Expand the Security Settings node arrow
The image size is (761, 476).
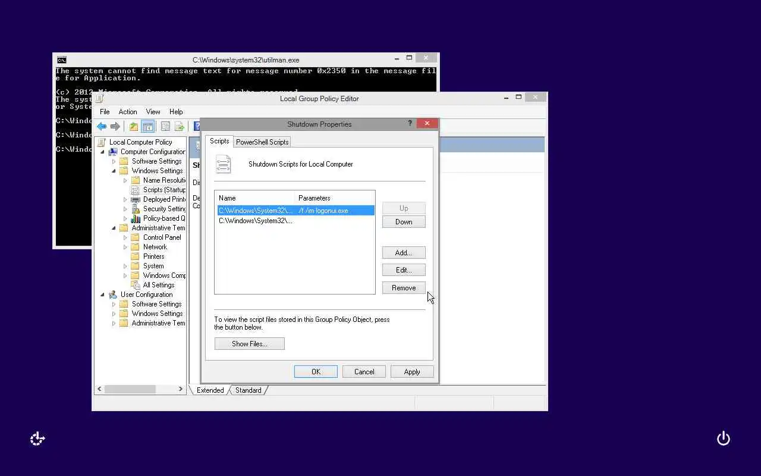point(125,209)
